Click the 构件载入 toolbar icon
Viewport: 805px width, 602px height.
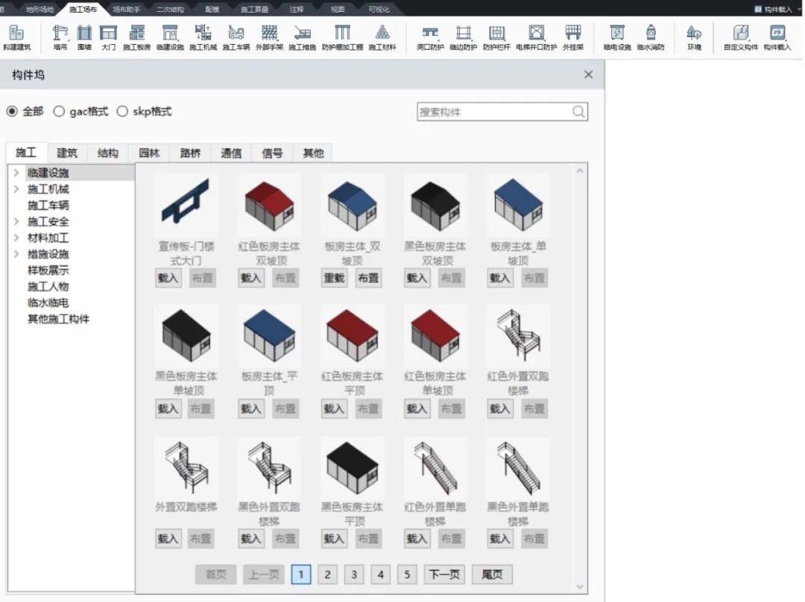tap(777, 38)
